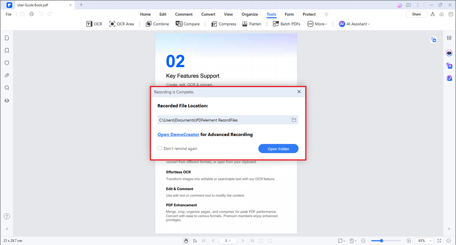This screenshot has height=245, width=456.
Task: Open the DemoCreator link
Action: tap(178, 135)
